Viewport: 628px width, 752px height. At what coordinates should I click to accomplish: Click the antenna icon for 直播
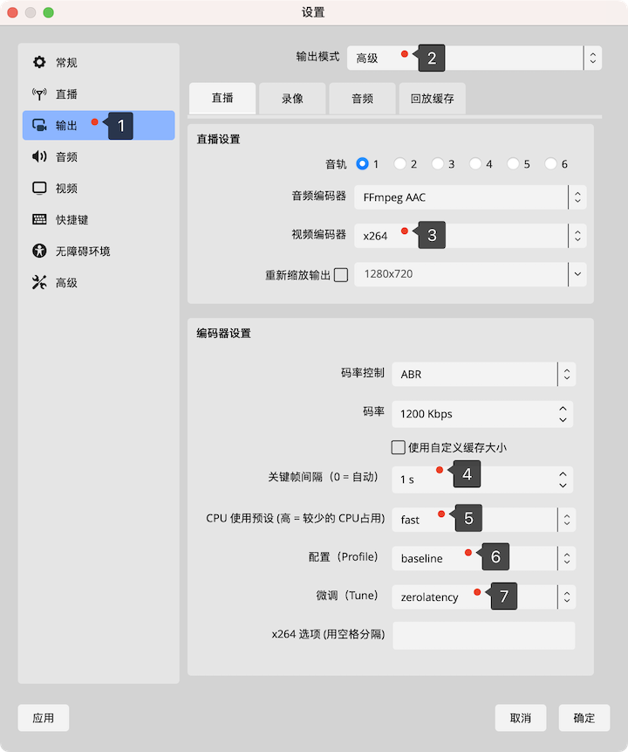coord(39,94)
